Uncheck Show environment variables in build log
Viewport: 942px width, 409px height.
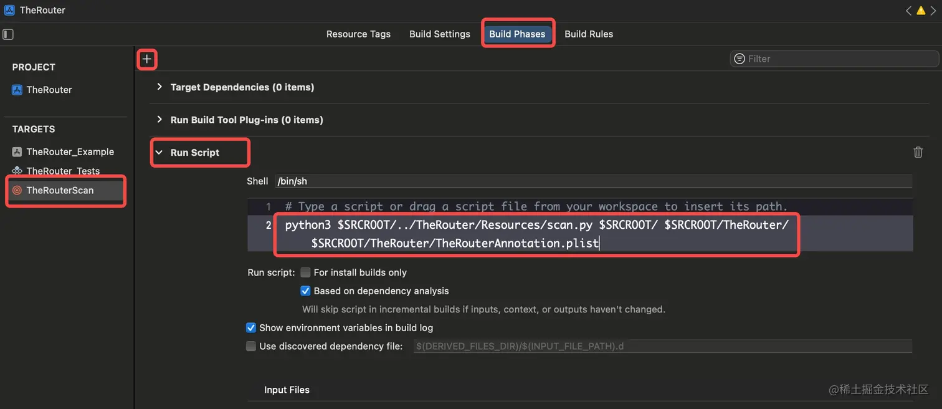[x=251, y=327]
